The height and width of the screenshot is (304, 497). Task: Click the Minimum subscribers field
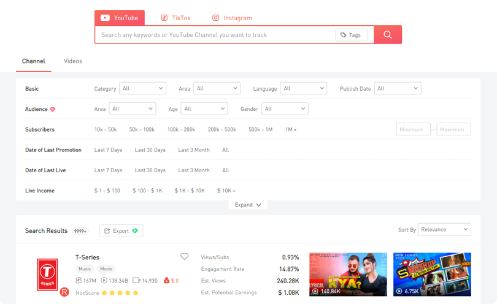point(414,129)
